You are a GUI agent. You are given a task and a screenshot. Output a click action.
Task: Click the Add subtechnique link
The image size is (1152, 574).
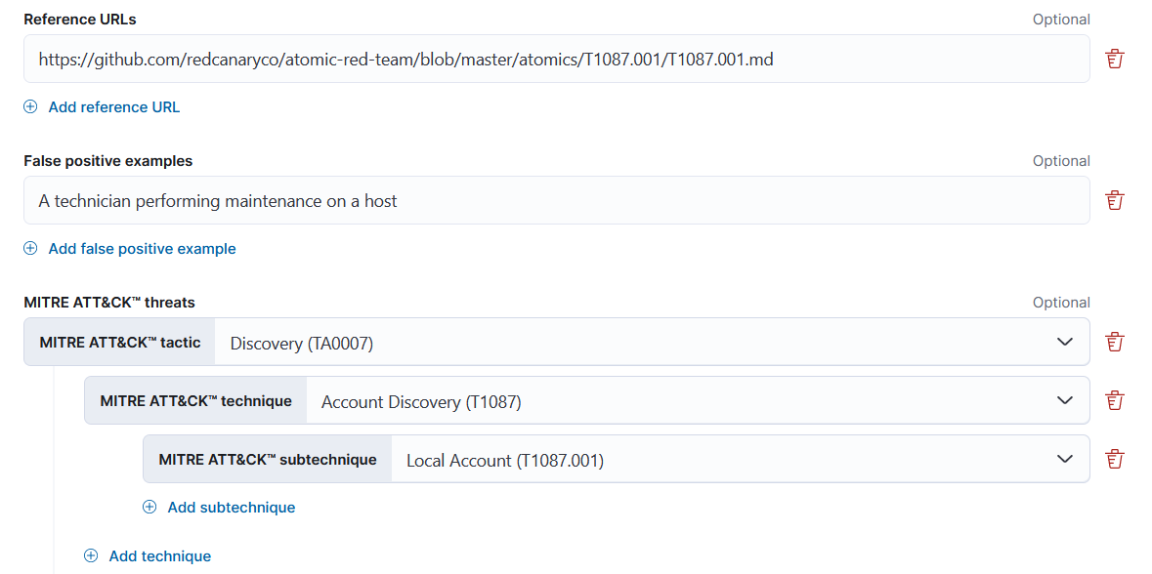tap(232, 508)
